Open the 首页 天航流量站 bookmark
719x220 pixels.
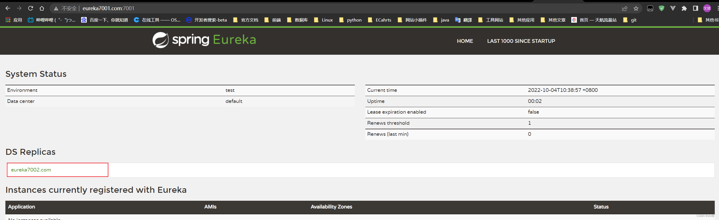pos(594,20)
